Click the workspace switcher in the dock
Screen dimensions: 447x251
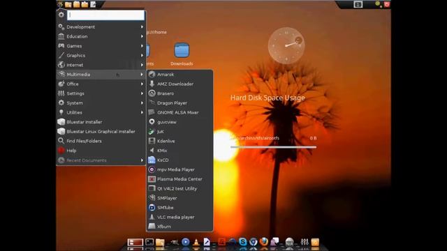(x=135, y=242)
